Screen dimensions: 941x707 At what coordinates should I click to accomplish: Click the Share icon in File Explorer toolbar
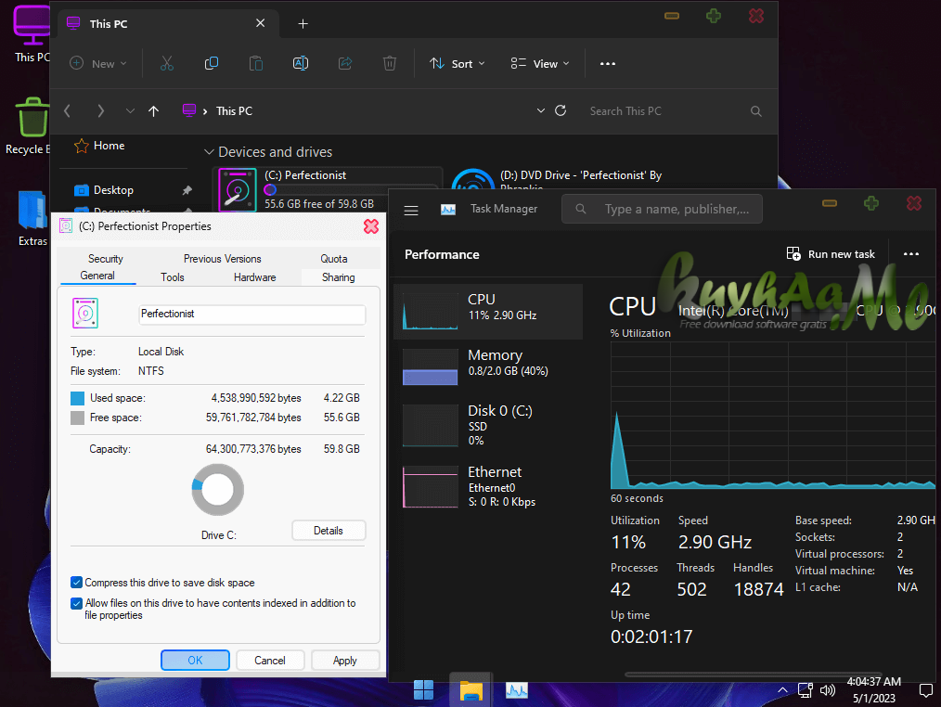[345, 64]
